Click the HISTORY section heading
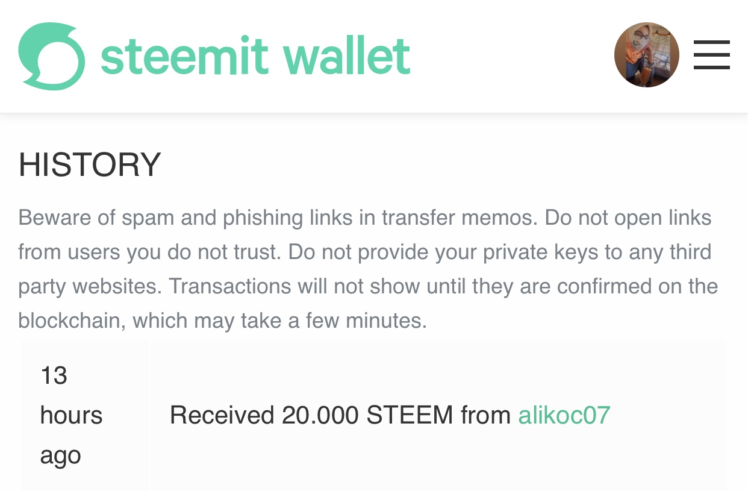This screenshot has height=491, width=748. click(x=90, y=164)
